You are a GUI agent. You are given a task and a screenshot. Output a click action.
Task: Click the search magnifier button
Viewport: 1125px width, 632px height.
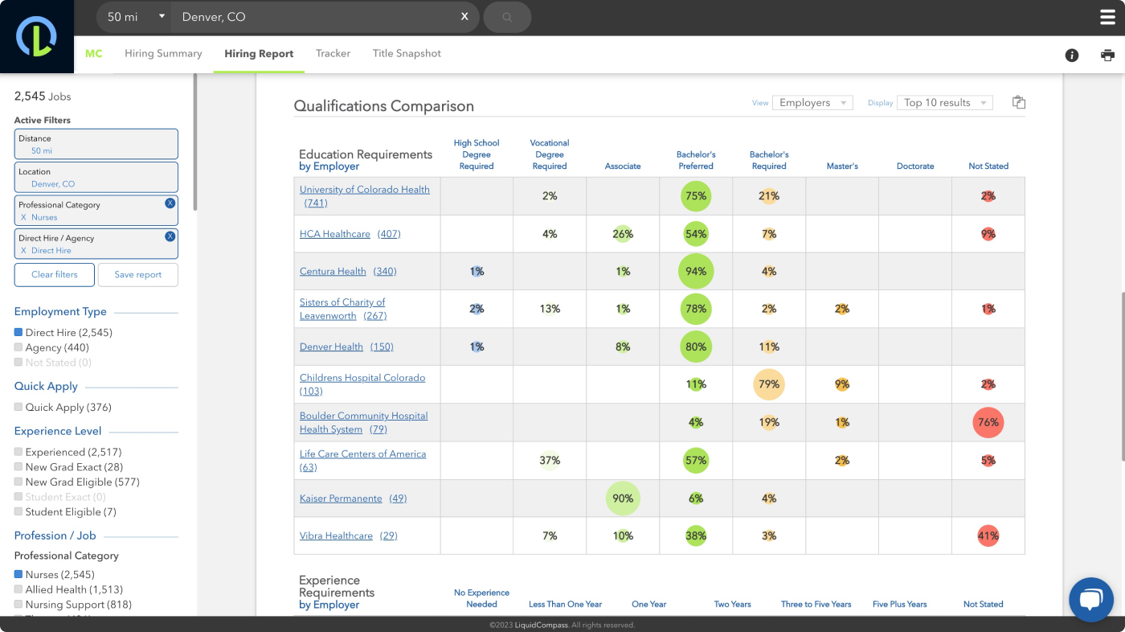click(507, 17)
